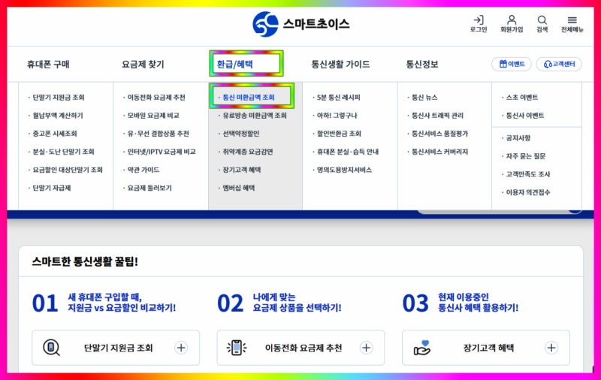Select 명의도용방지서비스

click(344, 170)
